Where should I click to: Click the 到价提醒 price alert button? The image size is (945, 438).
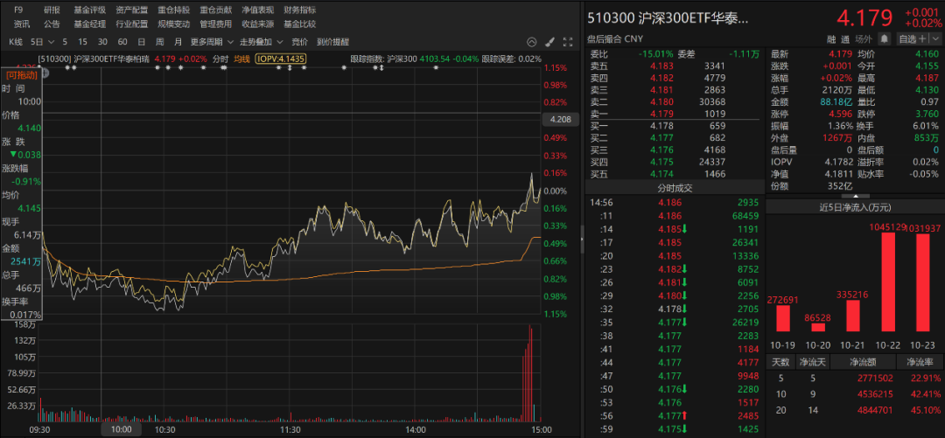tap(332, 42)
